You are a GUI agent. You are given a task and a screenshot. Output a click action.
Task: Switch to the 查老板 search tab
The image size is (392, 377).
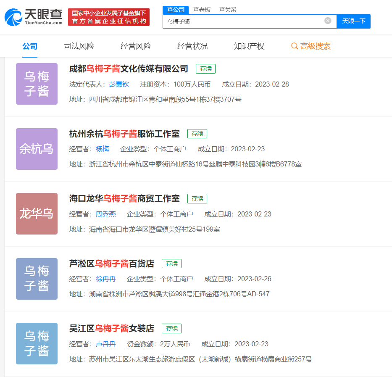(202, 10)
